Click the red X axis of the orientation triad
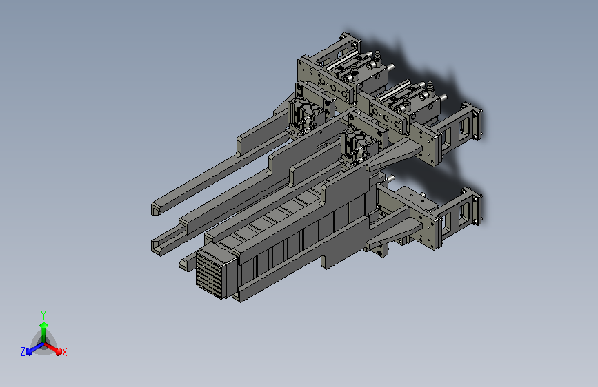The image size is (598, 387). pyautogui.click(x=53, y=348)
